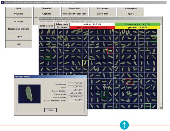Click the Backup das imagens button

pos(19,29)
